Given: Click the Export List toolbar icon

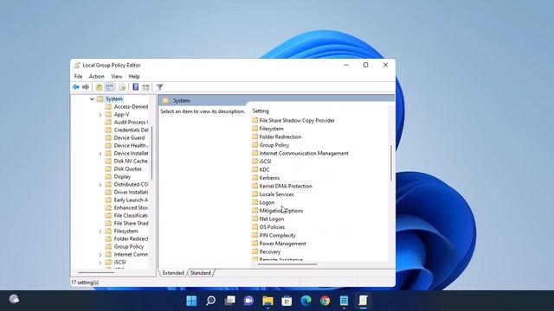Looking at the screenshot, I should click(x=122, y=87).
